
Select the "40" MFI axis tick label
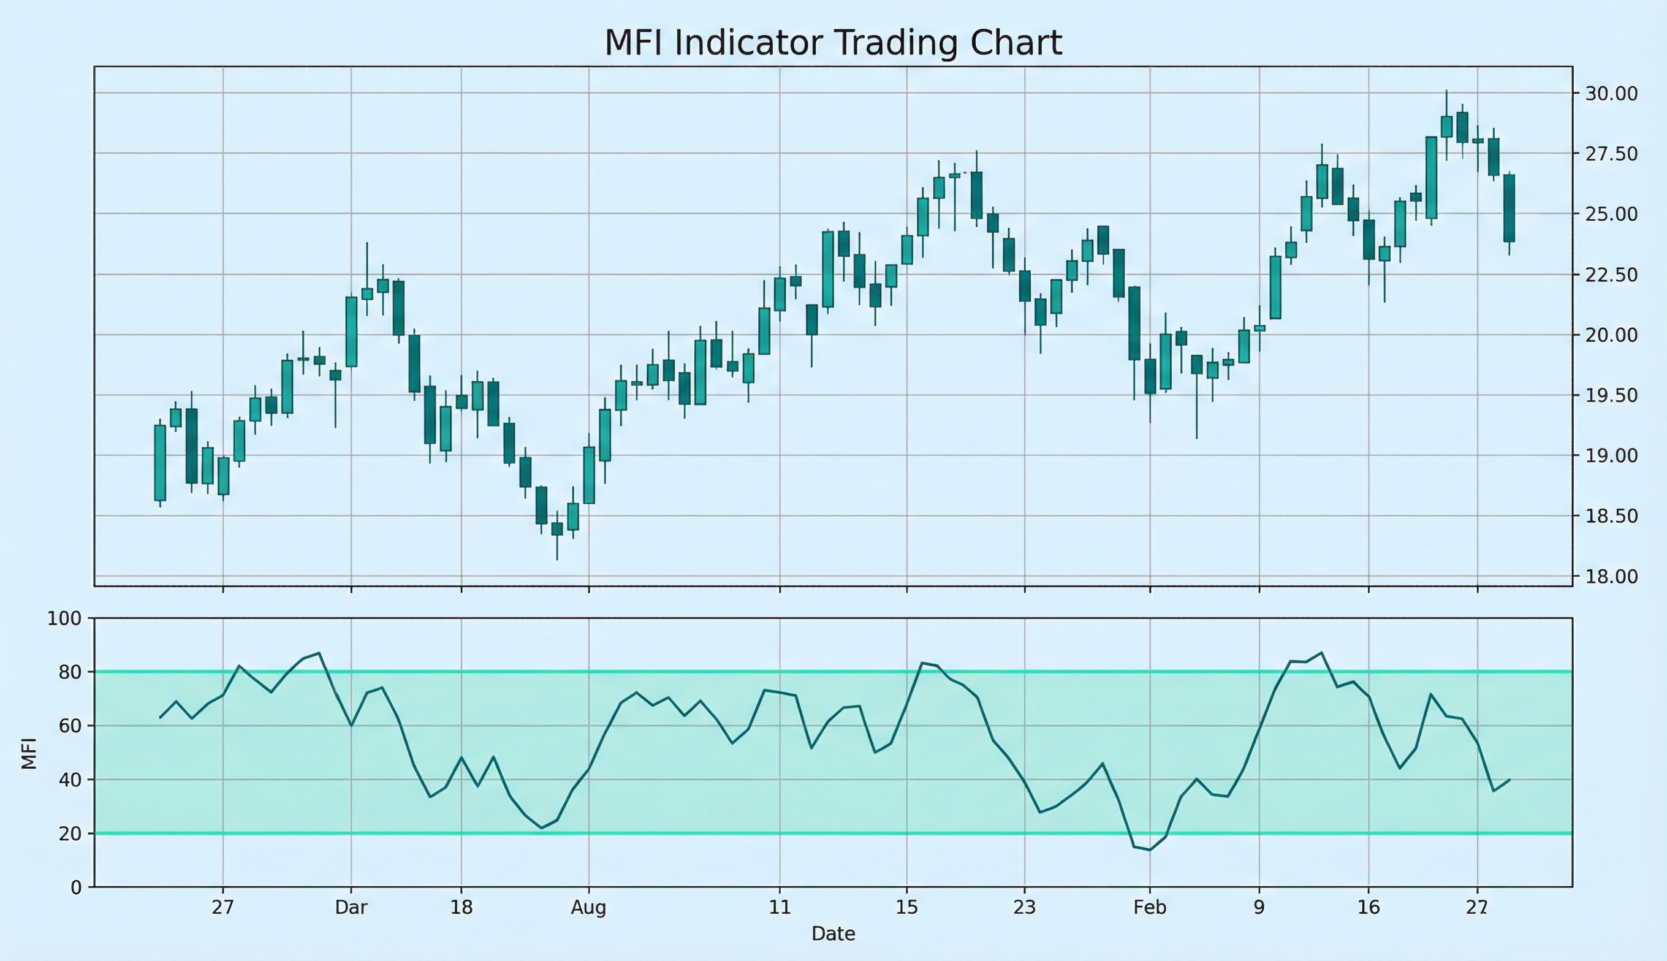pyautogui.click(x=70, y=780)
